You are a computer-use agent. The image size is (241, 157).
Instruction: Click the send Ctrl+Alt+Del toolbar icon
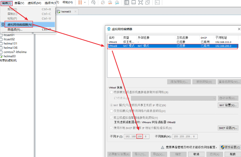point(93,2)
